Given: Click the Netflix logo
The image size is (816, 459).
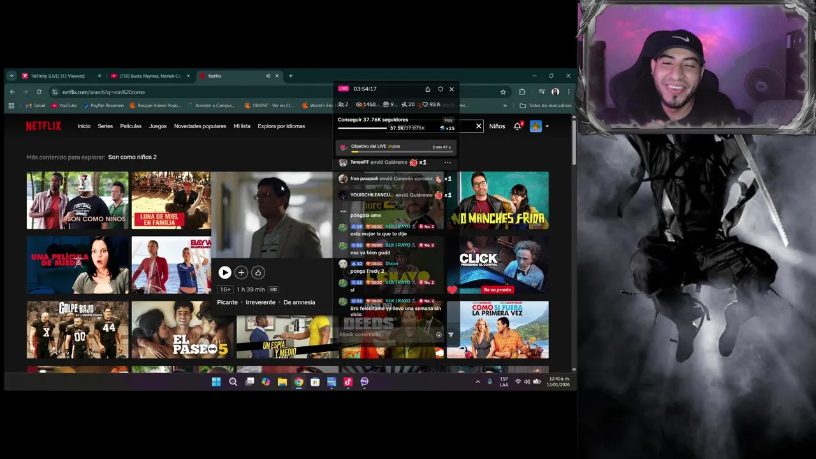Looking at the screenshot, I should [x=43, y=126].
